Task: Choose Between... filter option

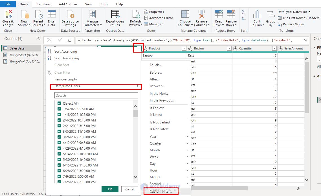Action: [x=157, y=86]
